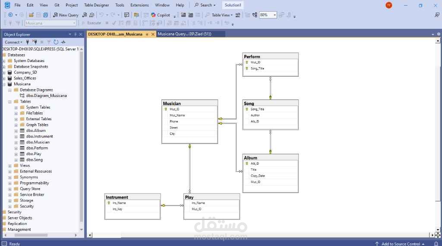Image resolution: width=442 pixels, height=246 pixels.
Task: Open the Git menu
Action: click(57, 5)
